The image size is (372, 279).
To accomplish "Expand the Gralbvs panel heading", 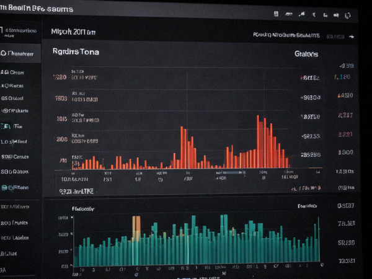I will (x=306, y=54).
